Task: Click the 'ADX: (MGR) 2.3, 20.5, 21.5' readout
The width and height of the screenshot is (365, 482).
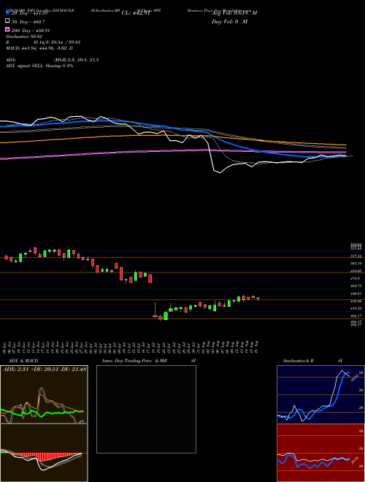Action: (x=53, y=60)
